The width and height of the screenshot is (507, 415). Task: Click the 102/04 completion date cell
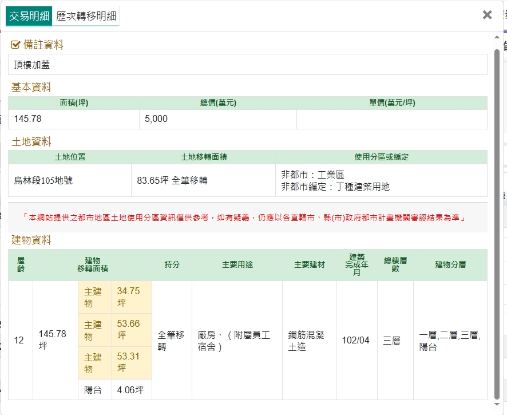355,341
